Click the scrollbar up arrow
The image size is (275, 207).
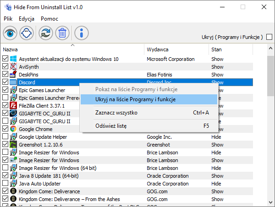click(x=270, y=48)
